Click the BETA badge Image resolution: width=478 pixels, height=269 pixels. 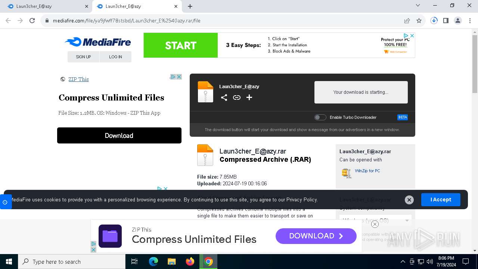(x=403, y=117)
